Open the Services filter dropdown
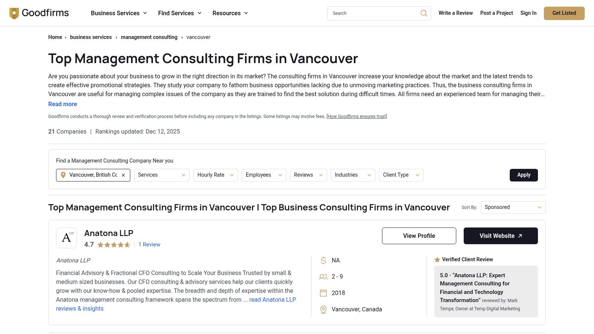Viewport: 594px width, 334px height. (x=161, y=175)
